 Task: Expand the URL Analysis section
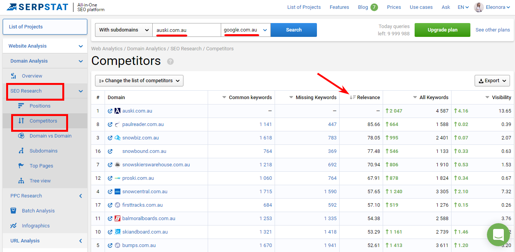[80, 241]
